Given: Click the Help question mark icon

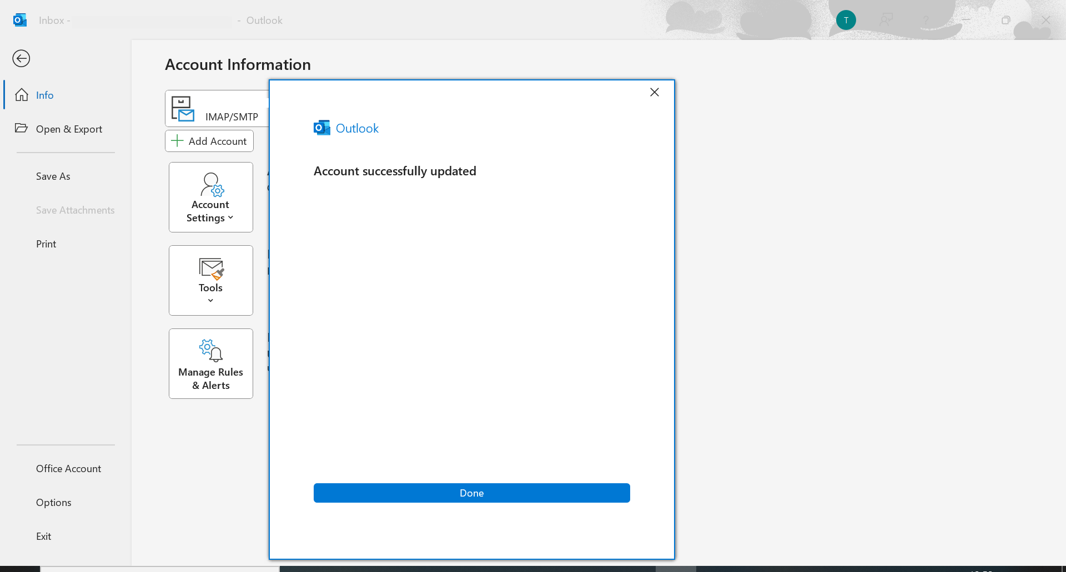Looking at the screenshot, I should [x=926, y=20].
